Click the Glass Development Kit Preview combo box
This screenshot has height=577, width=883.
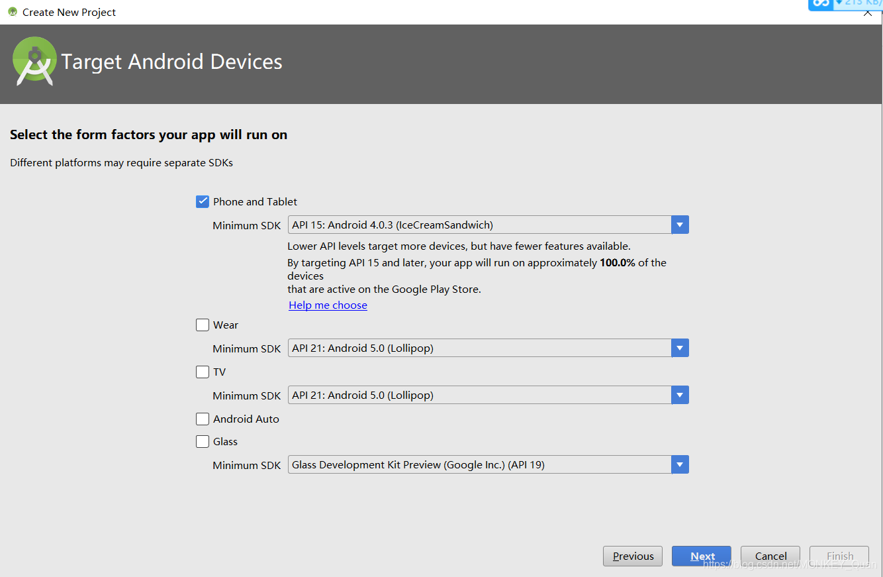click(488, 464)
